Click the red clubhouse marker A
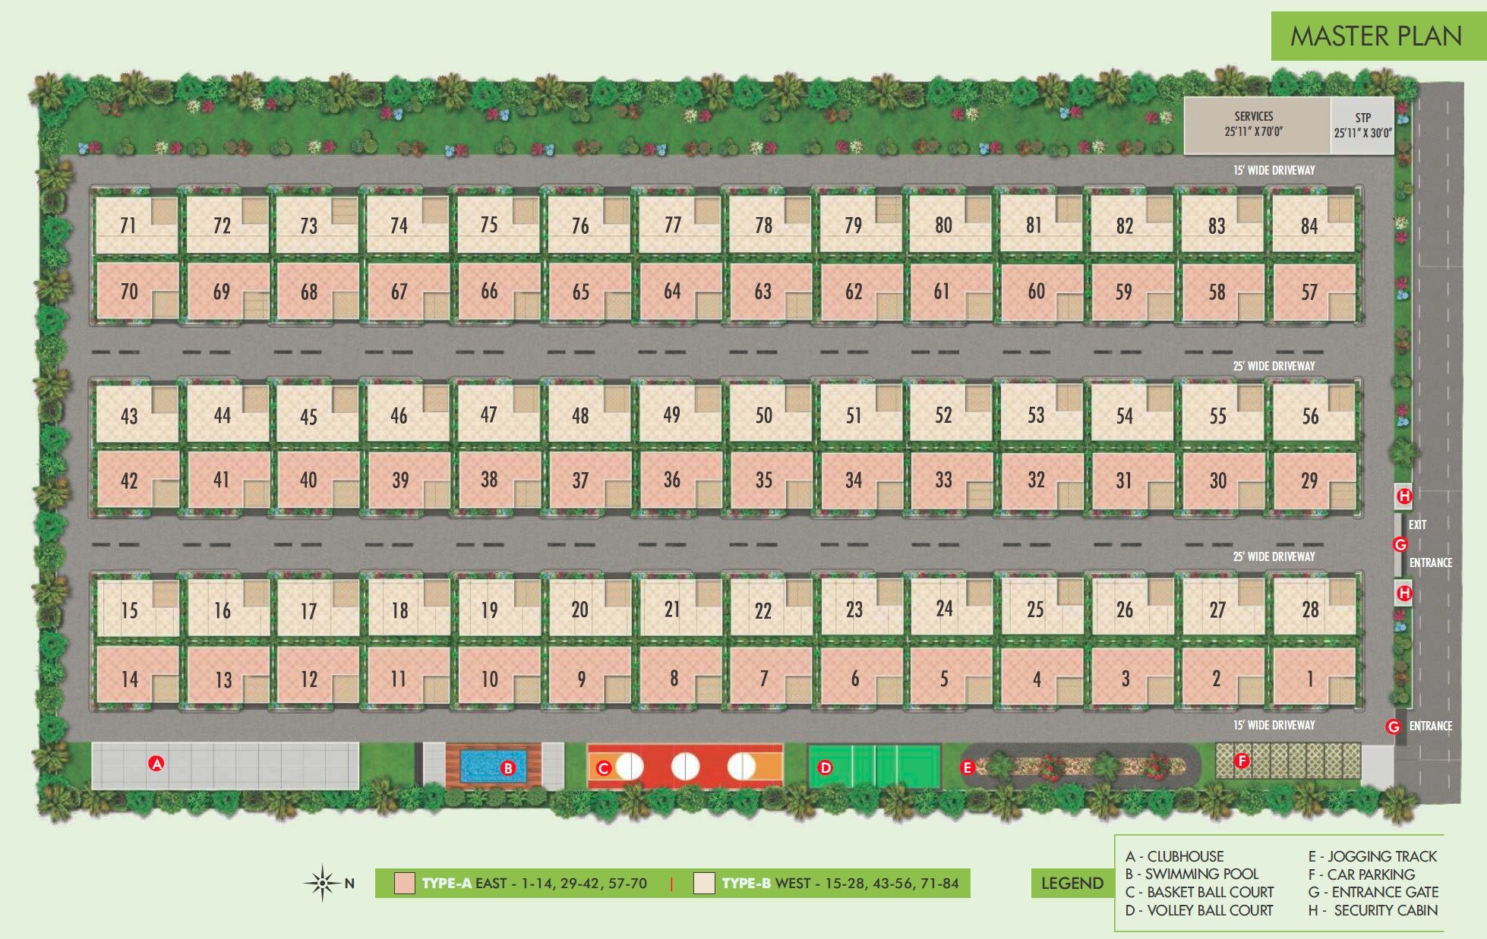This screenshot has height=939, width=1487. pyautogui.click(x=156, y=764)
